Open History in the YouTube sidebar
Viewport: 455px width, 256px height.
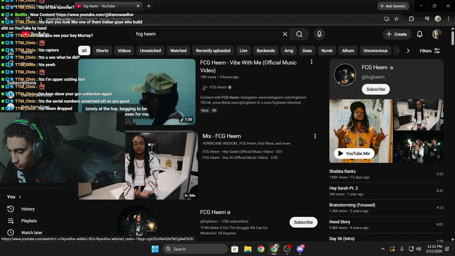pyautogui.click(x=28, y=209)
